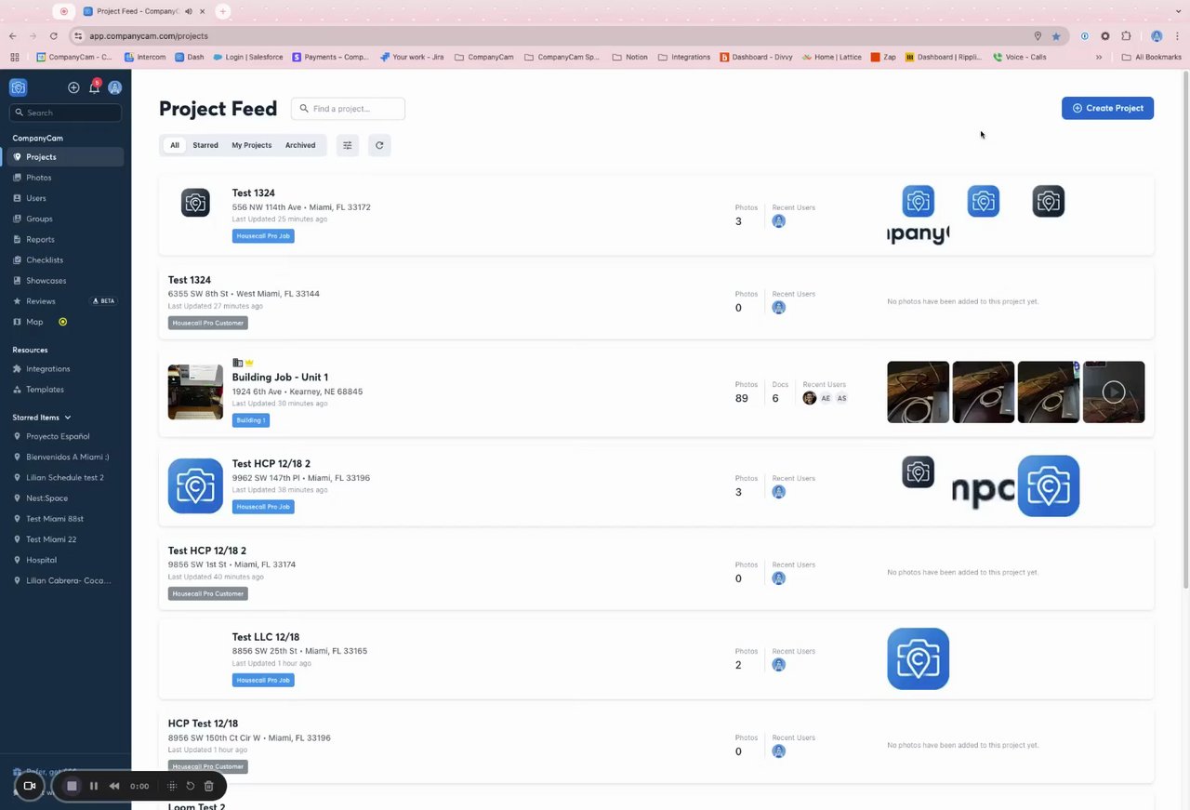Open the browser apps grid icon

[x=14, y=57]
